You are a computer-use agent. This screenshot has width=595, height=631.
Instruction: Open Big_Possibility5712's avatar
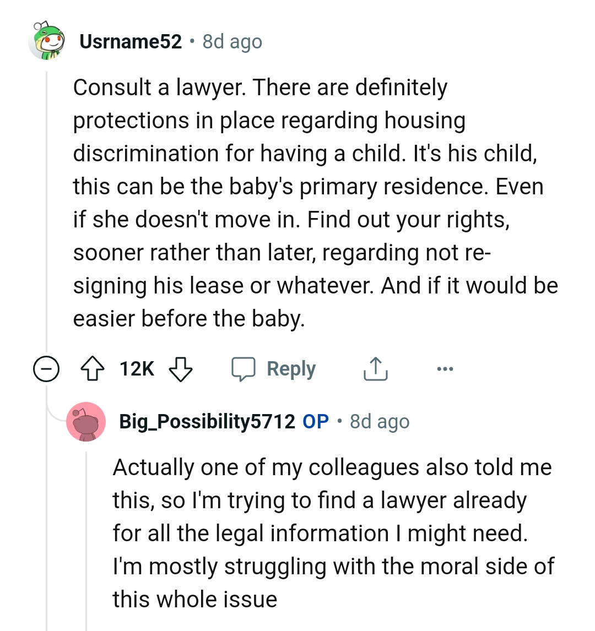point(86,422)
